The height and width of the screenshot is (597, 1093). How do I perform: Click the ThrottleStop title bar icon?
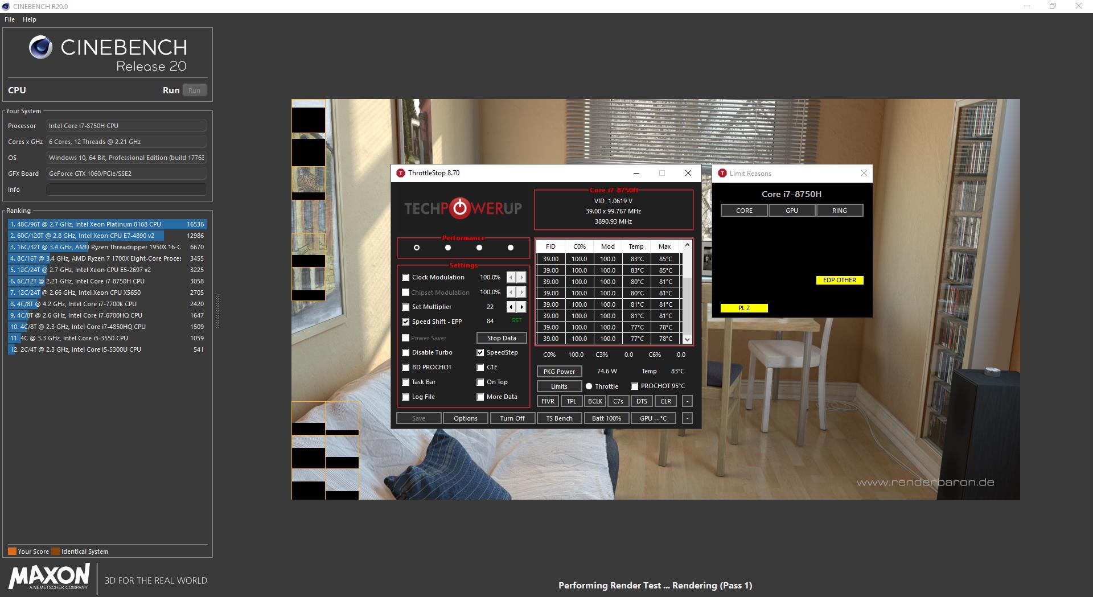[400, 173]
